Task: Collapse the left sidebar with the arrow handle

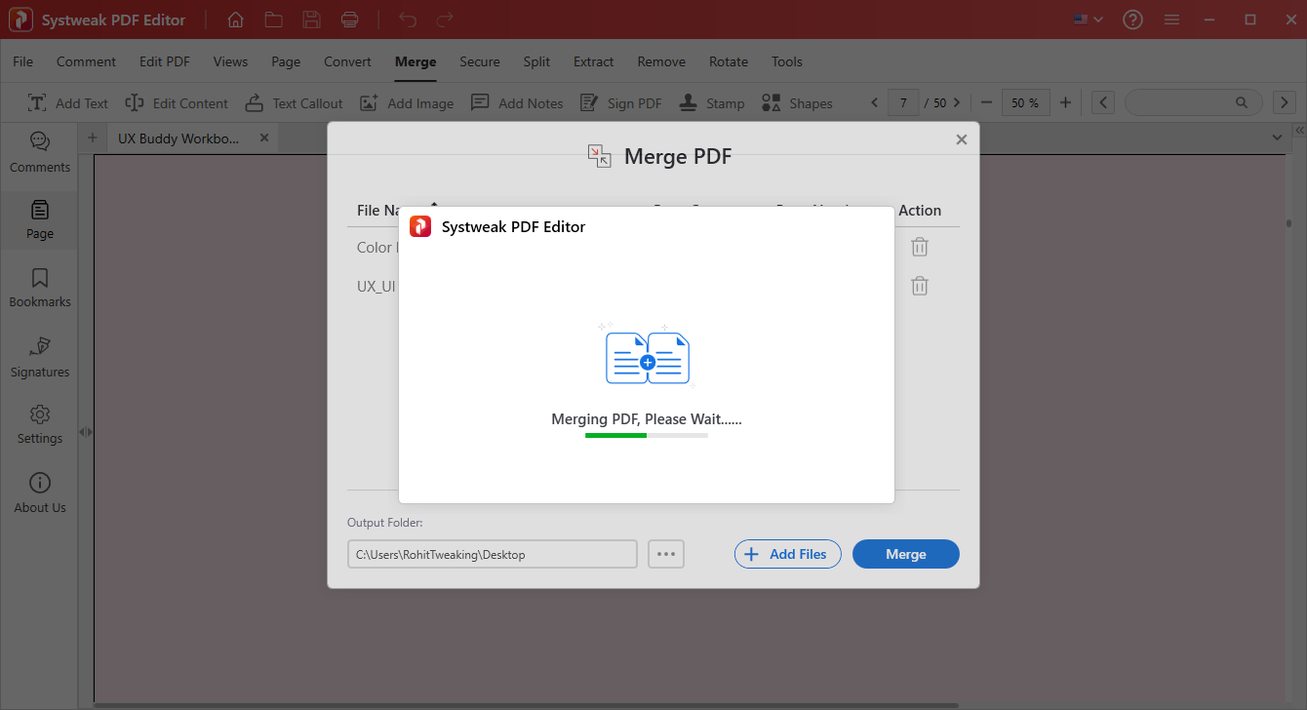Action: [86, 432]
